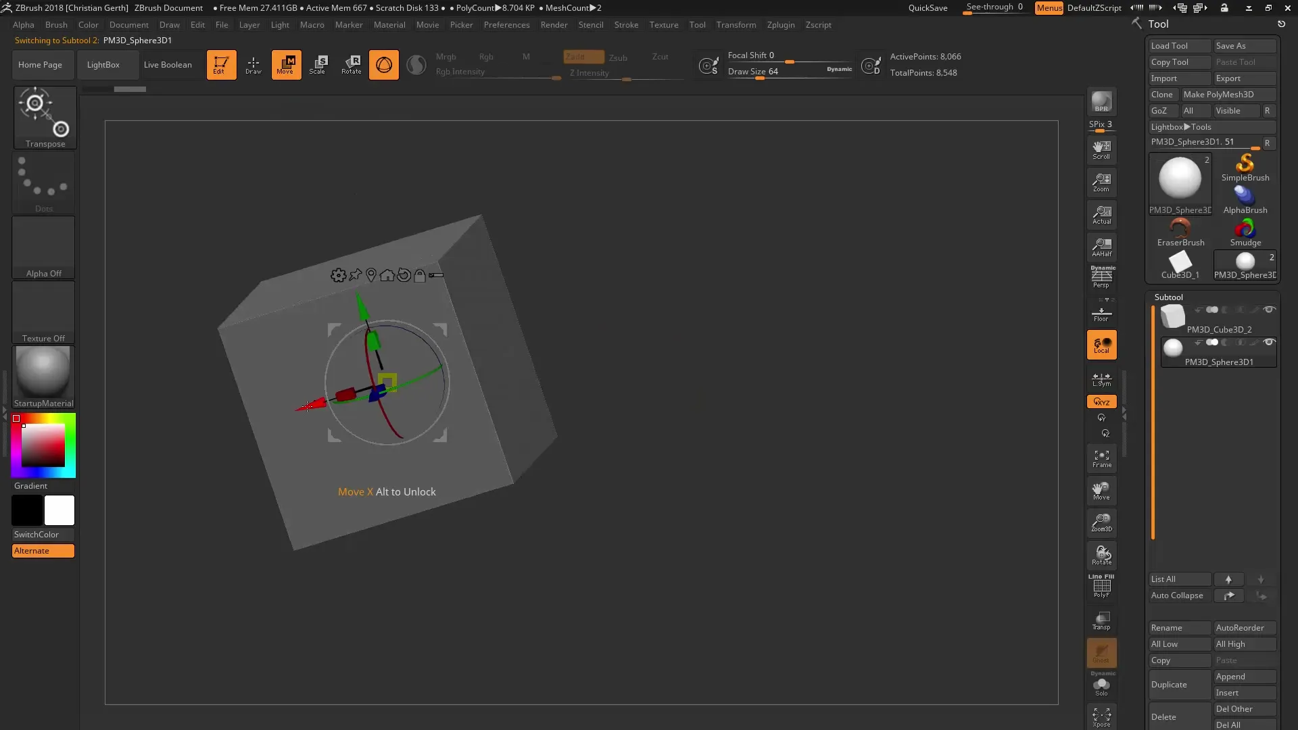1298x730 pixels.
Task: Toggle visibility eye of PM3D_Sphere3D1 subtool
Action: tap(1270, 342)
